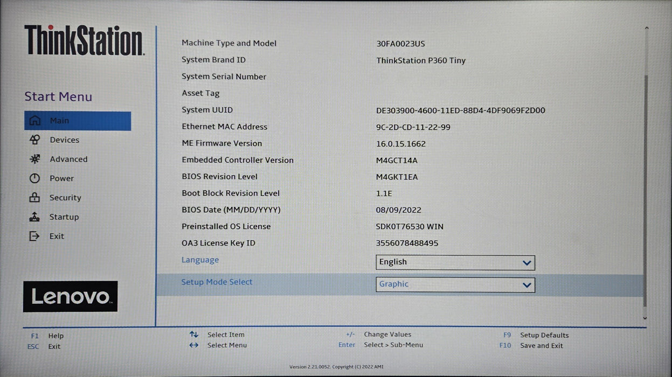Click the Setup Mode Select label
Screen dimensions: 672x377
click(217, 282)
